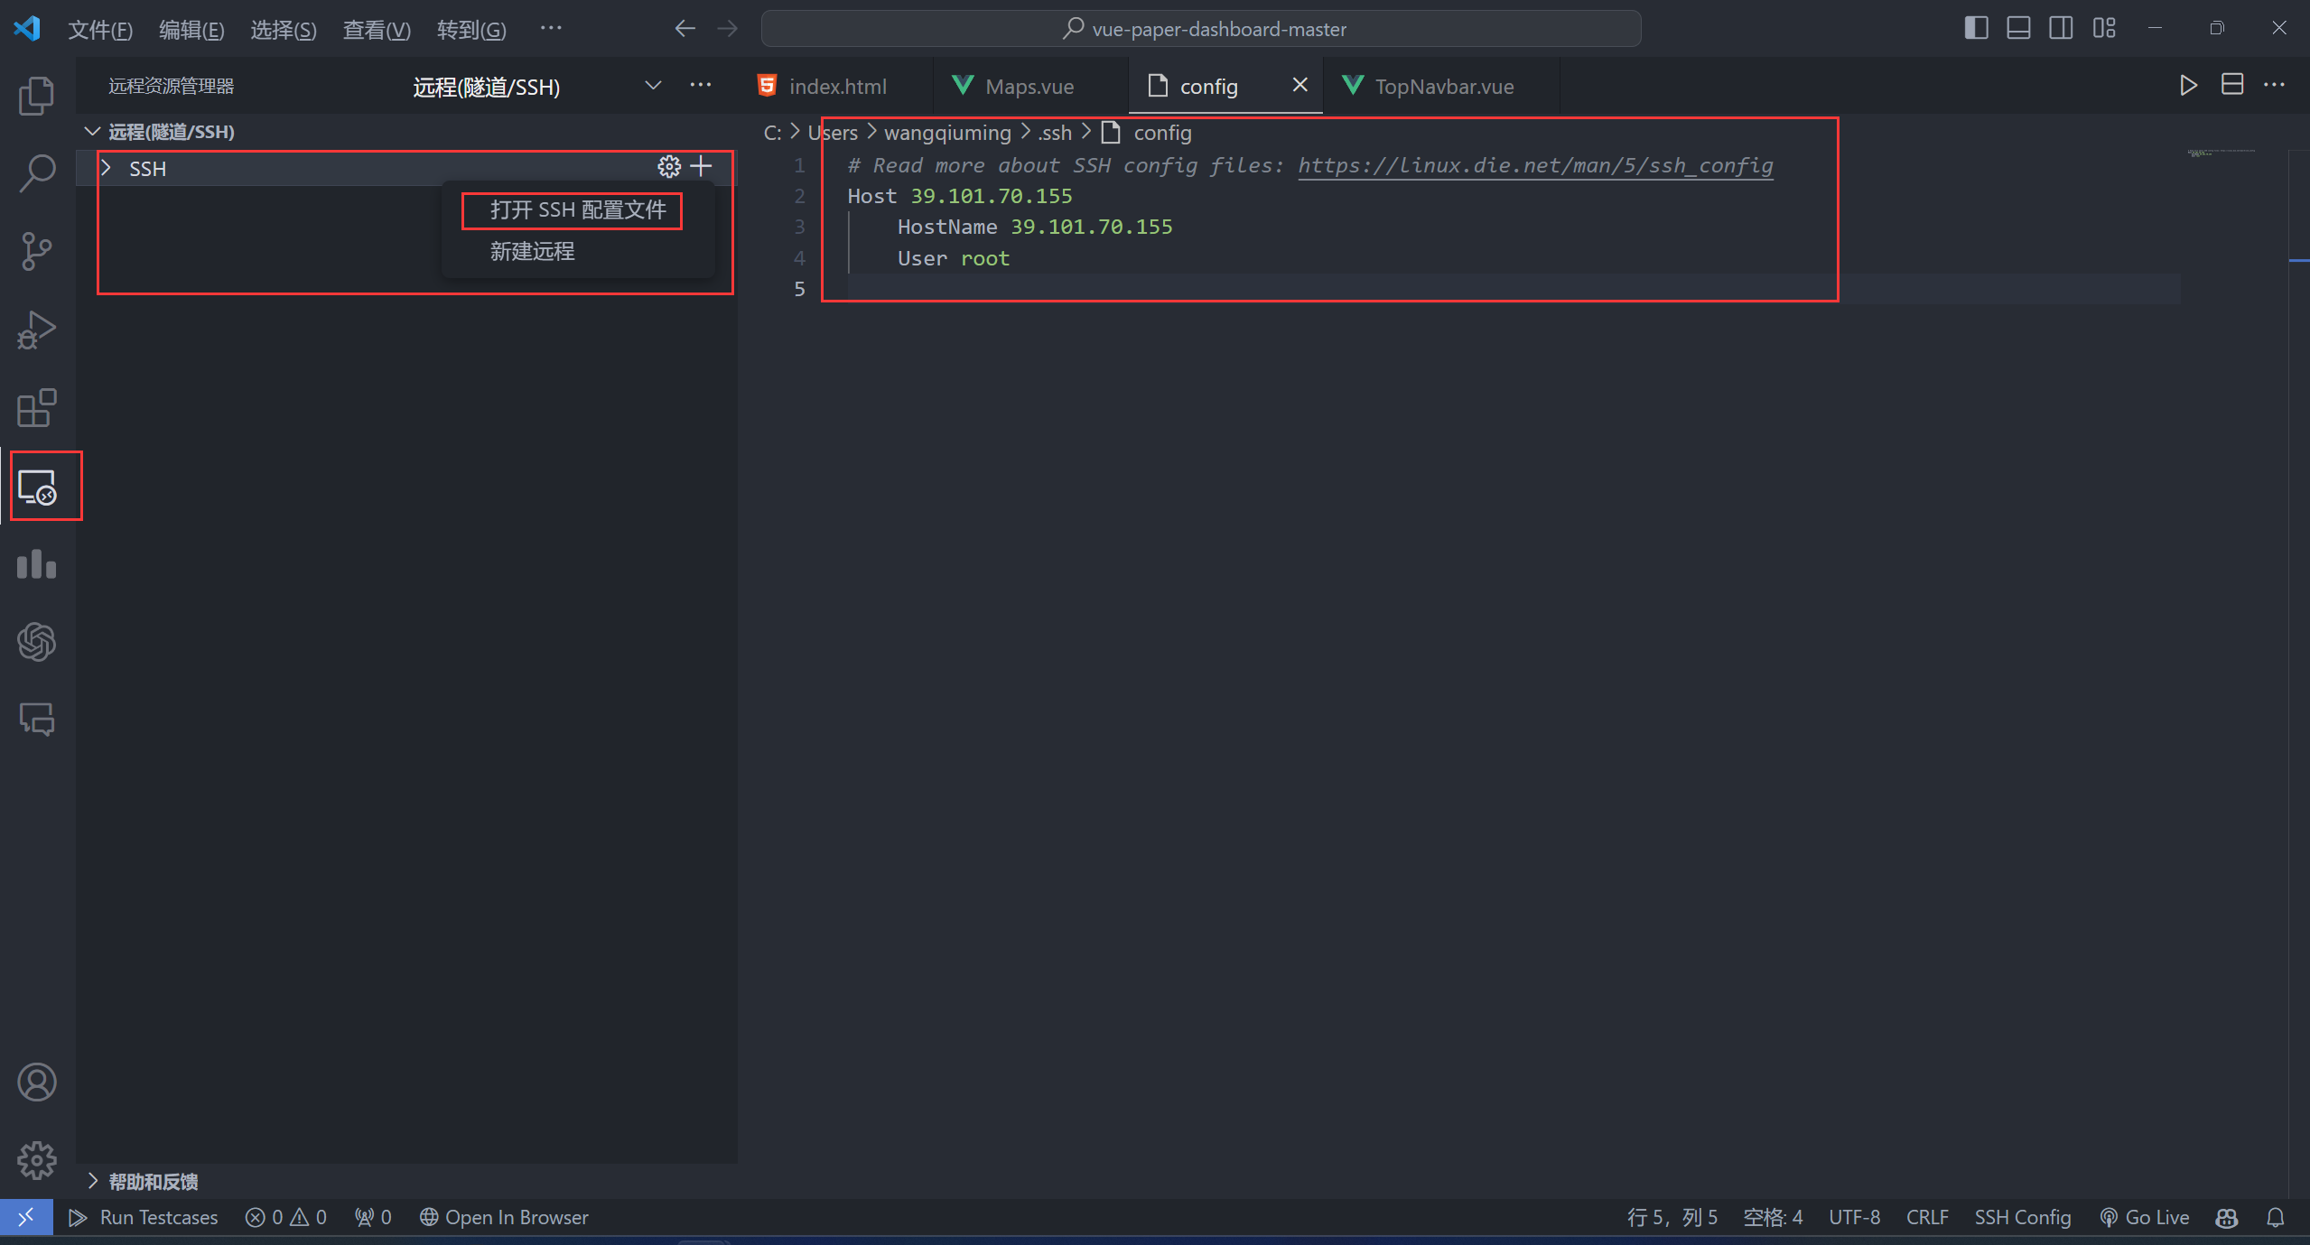This screenshot has width=2310, height=1245.
Task: Open the ChatGPT sidebar view
Action: [x=36, y=642]
